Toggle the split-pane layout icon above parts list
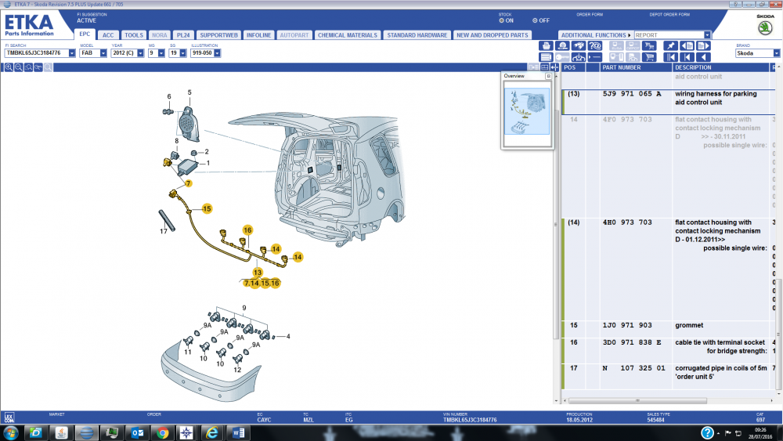The width and height of the screenshot is (783, 441). [x=544, y=67]
